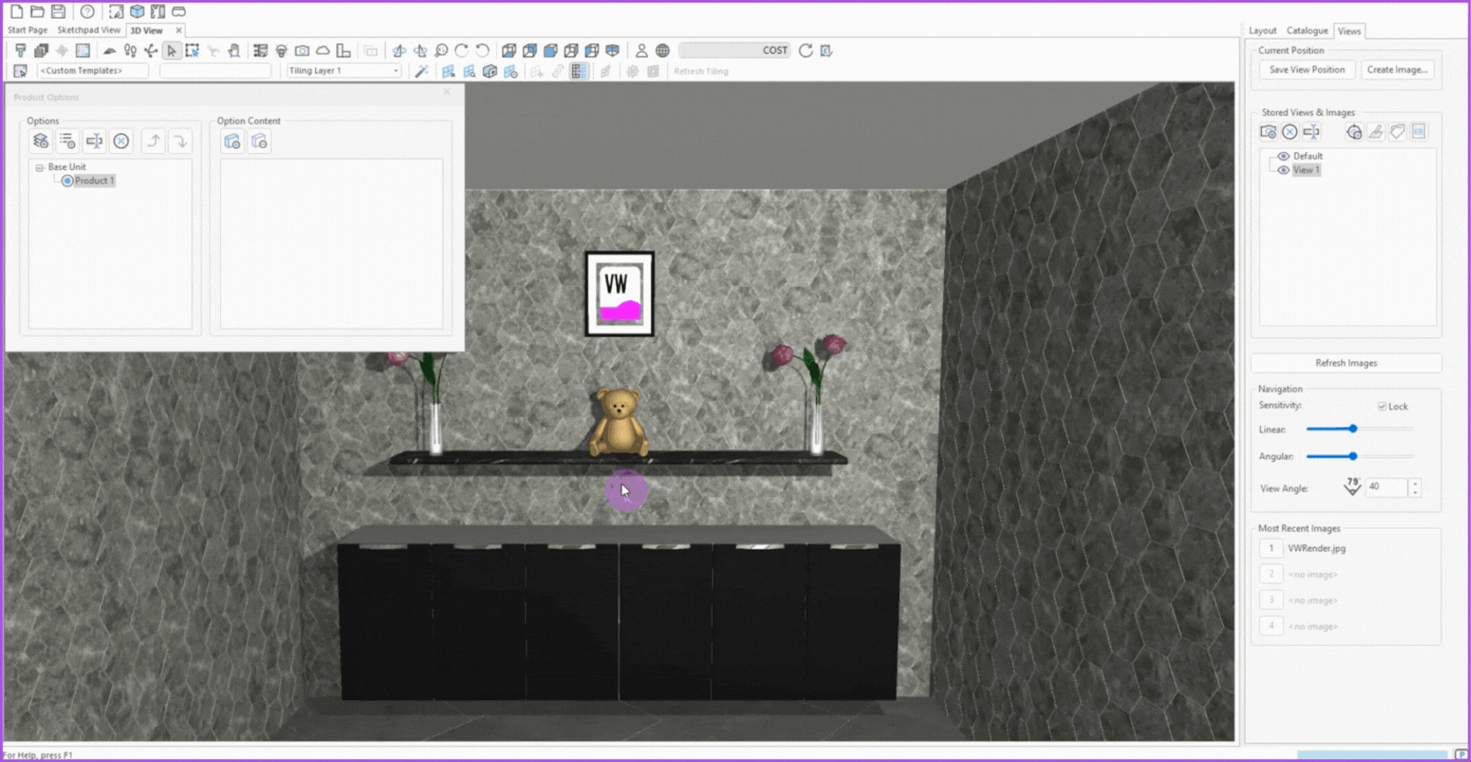Click the Save View Position button
This screenshot has width=1472, height=762.
point(1306,70)
